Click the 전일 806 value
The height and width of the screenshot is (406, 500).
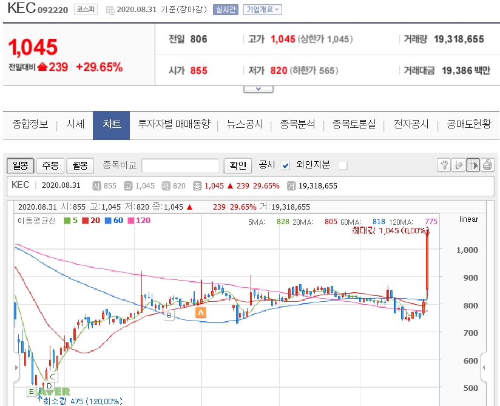[198, 39]
